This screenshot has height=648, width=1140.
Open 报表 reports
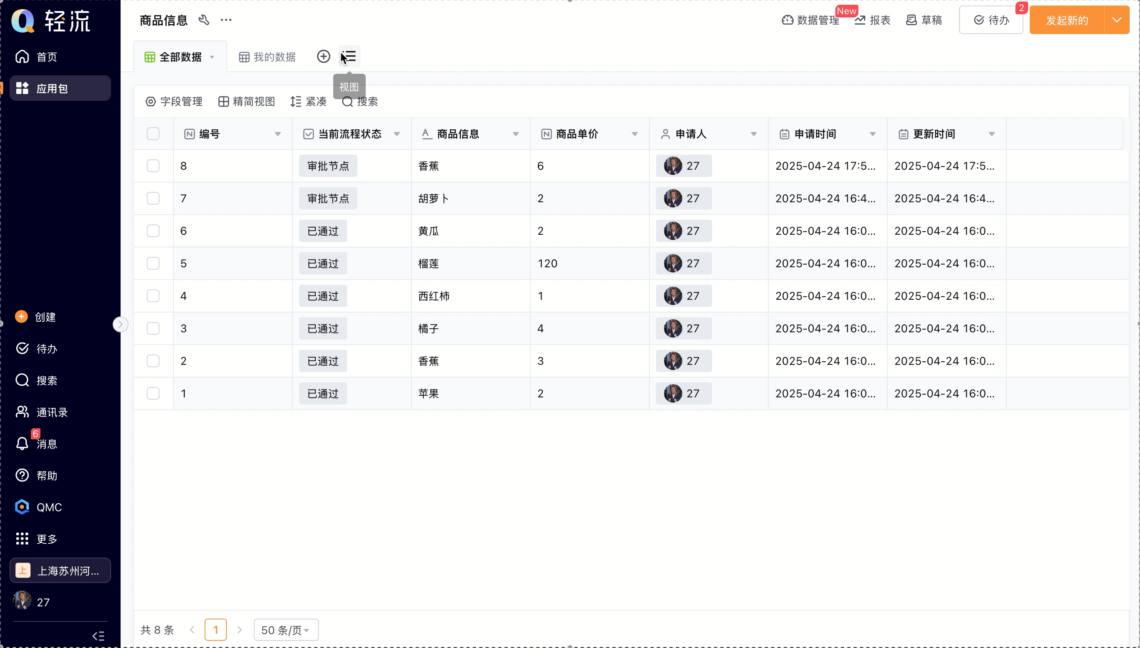873,20
